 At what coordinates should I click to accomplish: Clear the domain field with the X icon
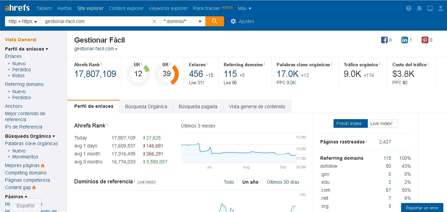click(154, 21)
